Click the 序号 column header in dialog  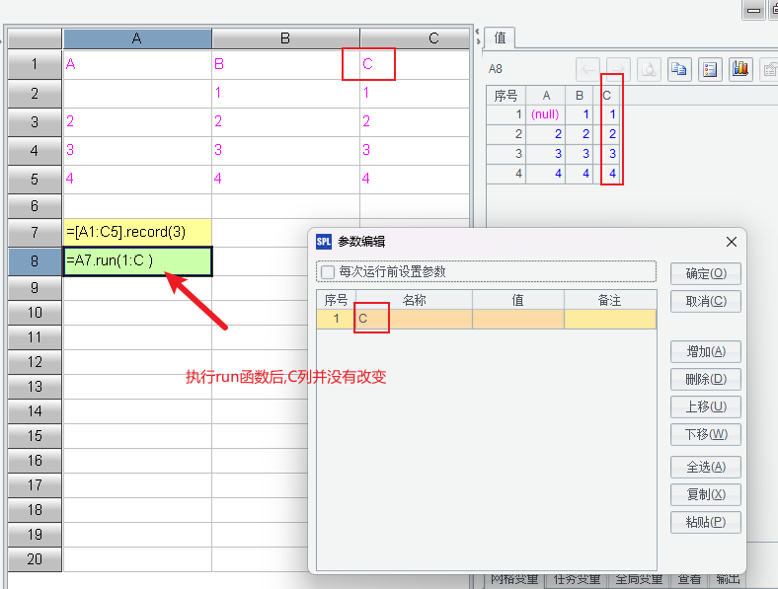tap(336, 300)
